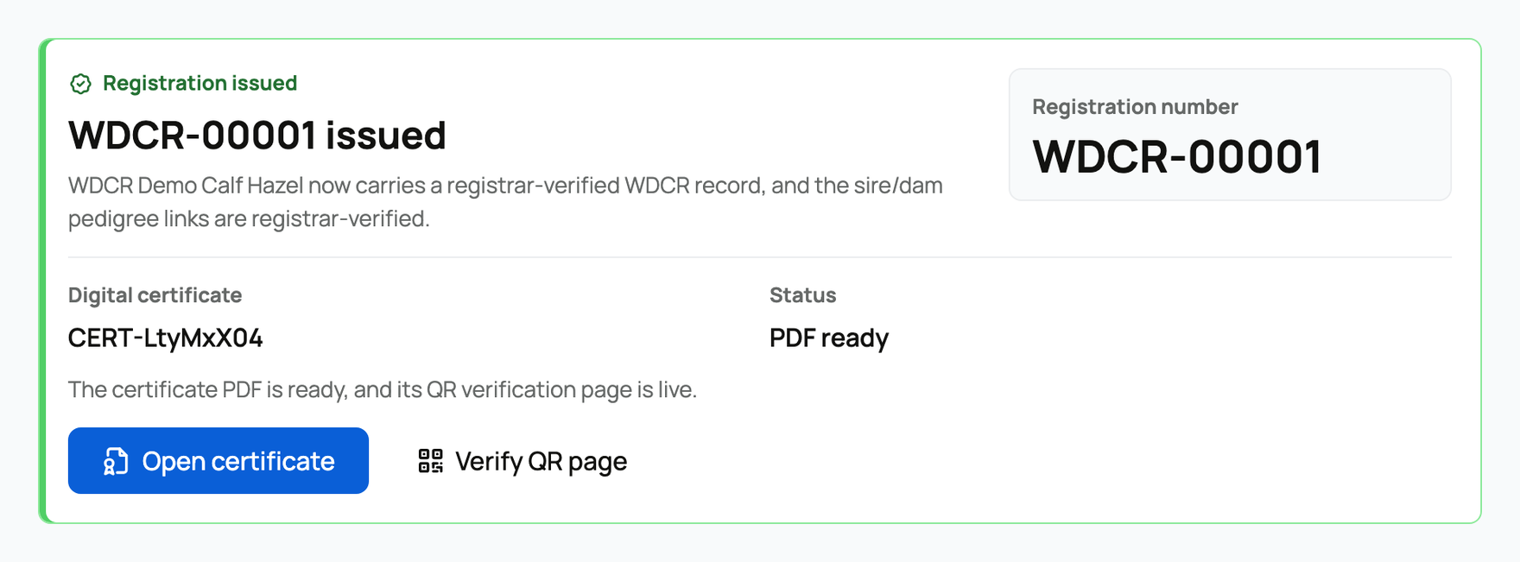Click the 'WDCR Demo Calf Hazel' name in the description
The image size is (1520, 562).
[186, 186]
